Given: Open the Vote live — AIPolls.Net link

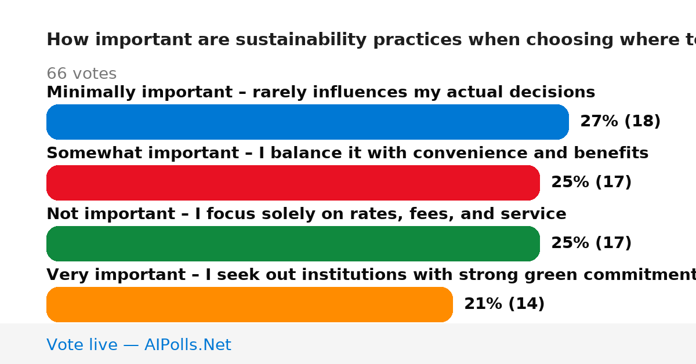Looking at the screenshot, I should tap(139, 345).
